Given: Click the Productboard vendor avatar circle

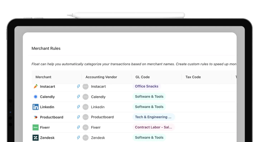Looking at the screenshot, I should tap(85, 117).
